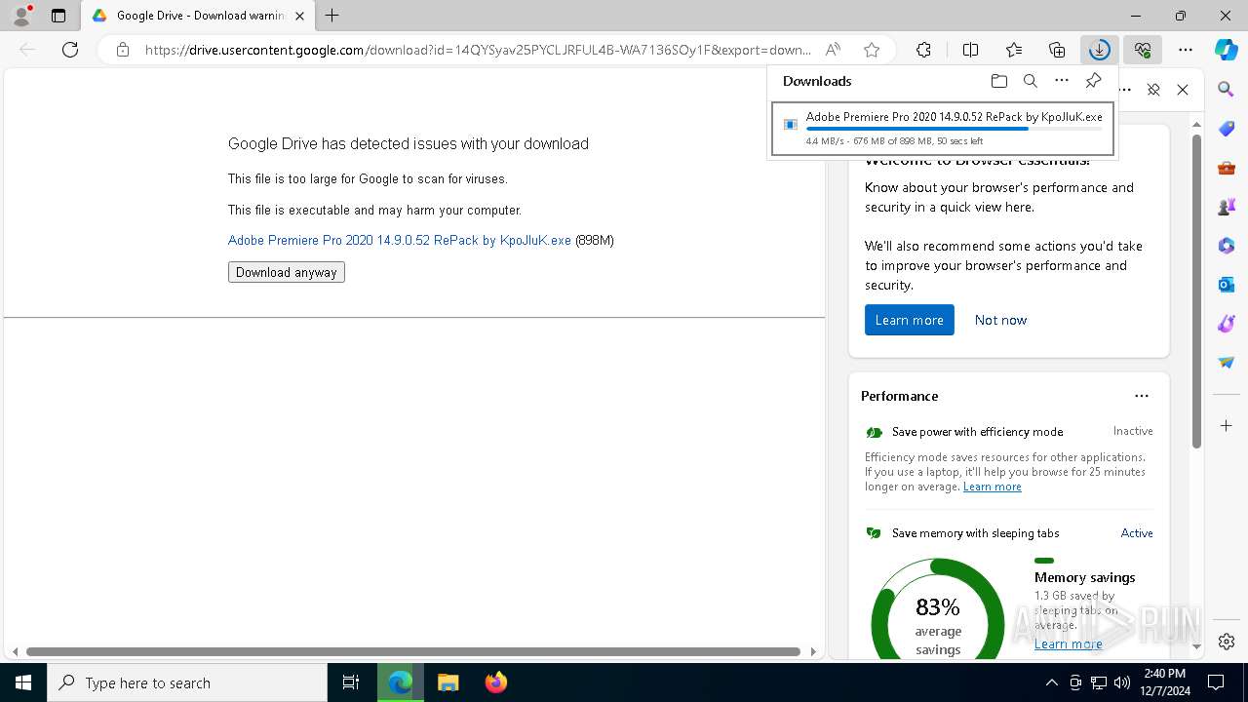This screenshot has height=702, width=1248.
Task: Focus the address bar URL
Action: [478, 50]
